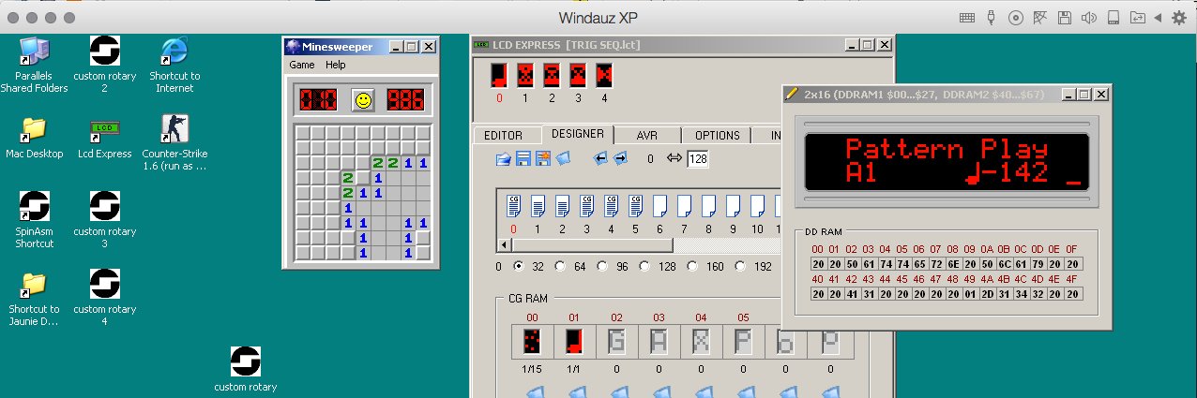Select the custom rotary desktop shortcut at bottom

click(x=246, y=369)
